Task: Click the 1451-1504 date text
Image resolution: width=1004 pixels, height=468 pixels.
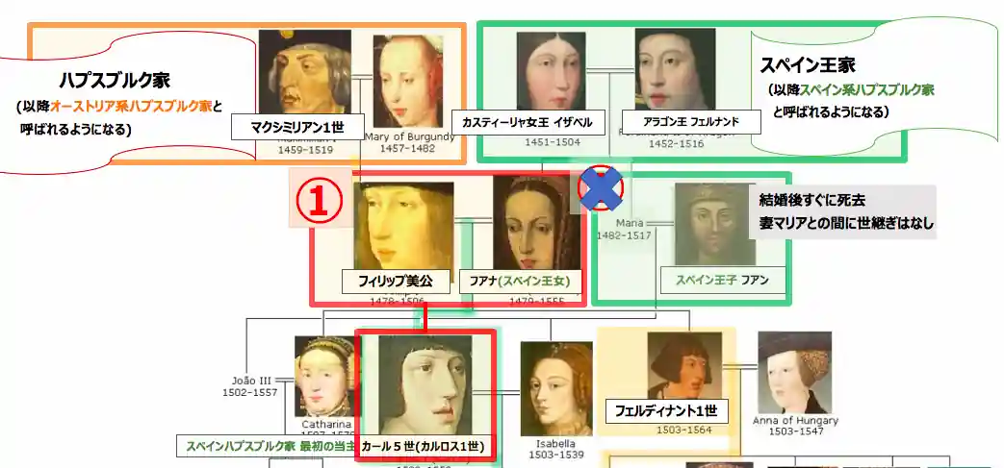Action: click(553, 142)
